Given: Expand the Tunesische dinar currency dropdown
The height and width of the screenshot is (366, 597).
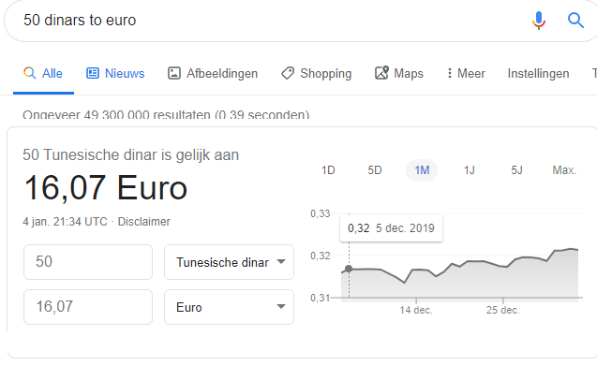Looking at the screenshot, I should tap(229, 262).
